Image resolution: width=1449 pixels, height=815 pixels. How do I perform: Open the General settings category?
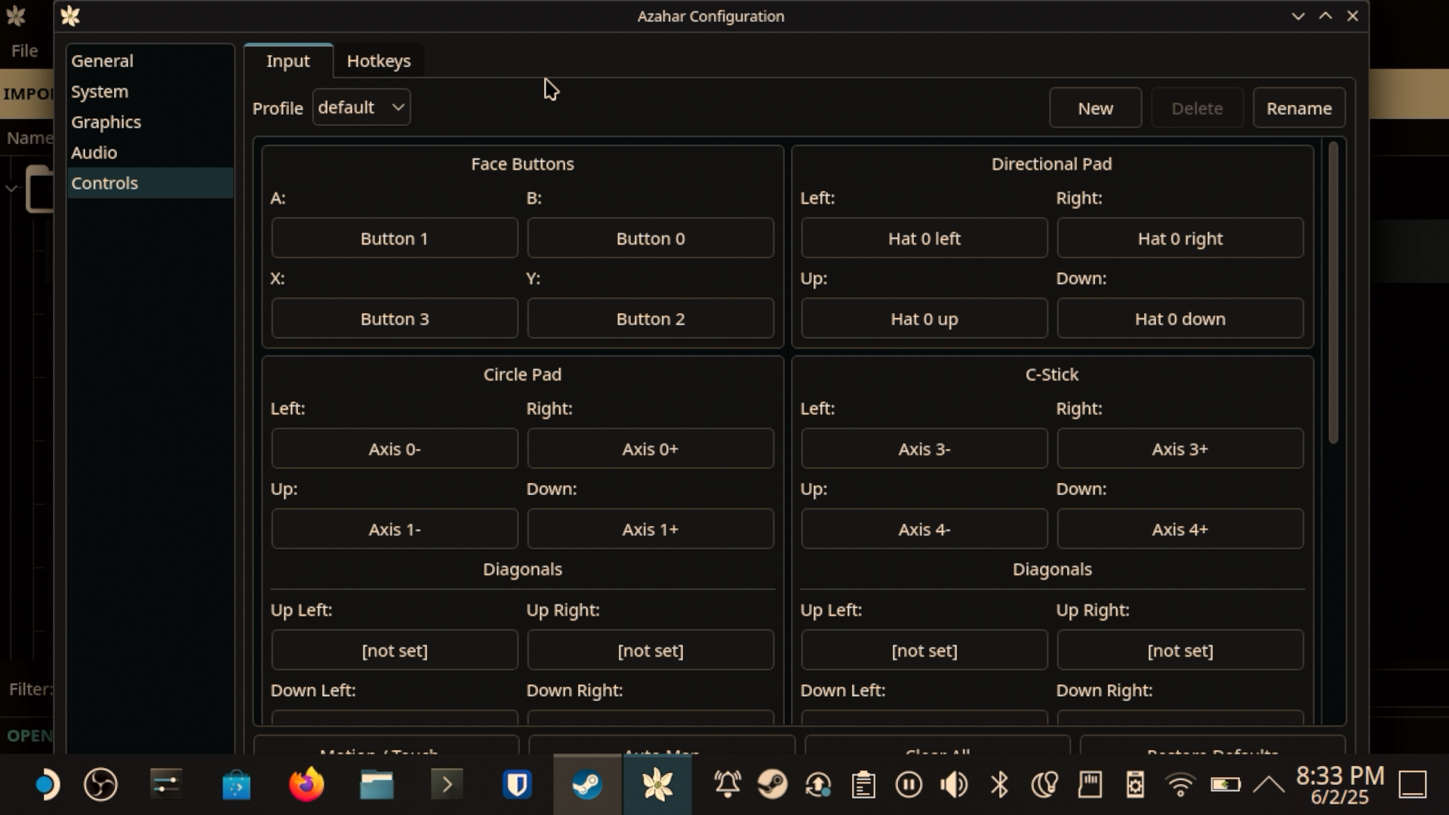click(150, 61)
